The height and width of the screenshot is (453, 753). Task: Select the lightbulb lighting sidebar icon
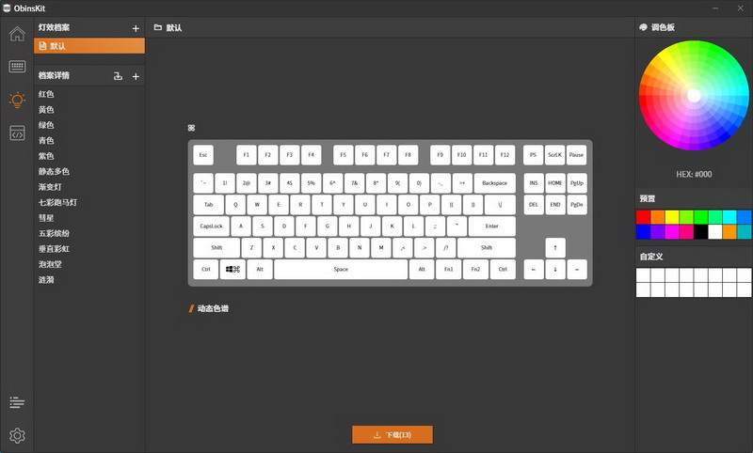tap(17, 100)
